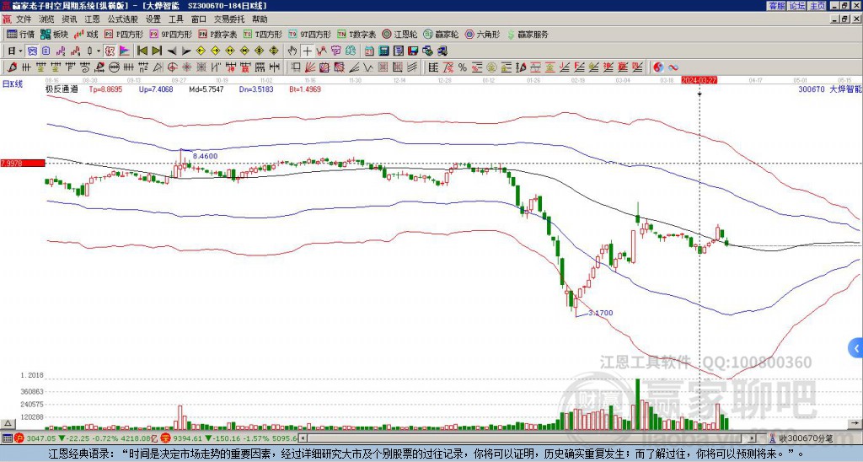Click the 8.4600 high price label
The image size is (863, 462).
(x=206, y=156)
